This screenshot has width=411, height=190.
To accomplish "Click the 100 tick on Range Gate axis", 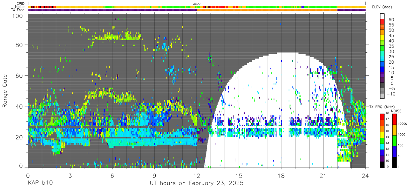I will [x=17, y=16].
